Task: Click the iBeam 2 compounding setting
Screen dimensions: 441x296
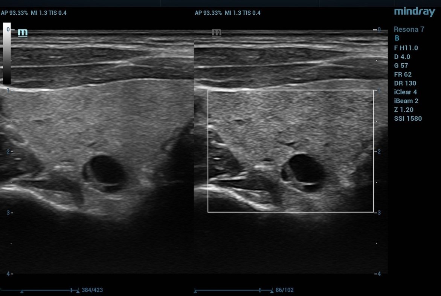Action: tap(406, 101)
